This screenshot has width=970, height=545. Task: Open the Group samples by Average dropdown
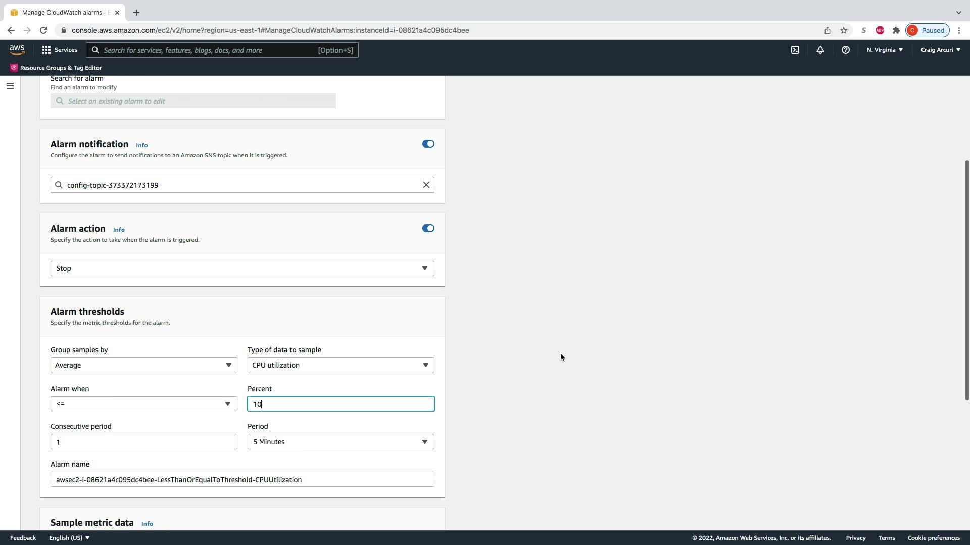click(x=143, y=365)
